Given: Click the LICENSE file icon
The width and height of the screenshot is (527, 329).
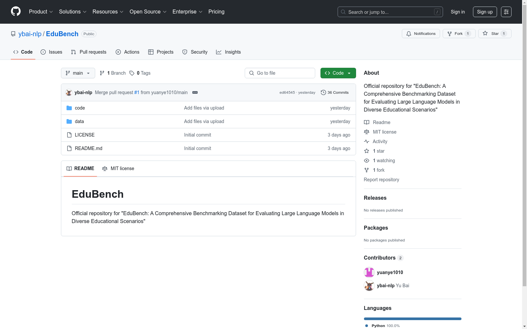Looking at the screenshot, I should [x=69, y=135].
